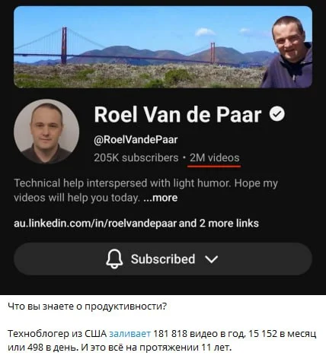Expand the Subscribed dropdown chevron
Image resolution: width=326 pixels, height=359 pixels.
pyautogui.click(x=211, y=259)
